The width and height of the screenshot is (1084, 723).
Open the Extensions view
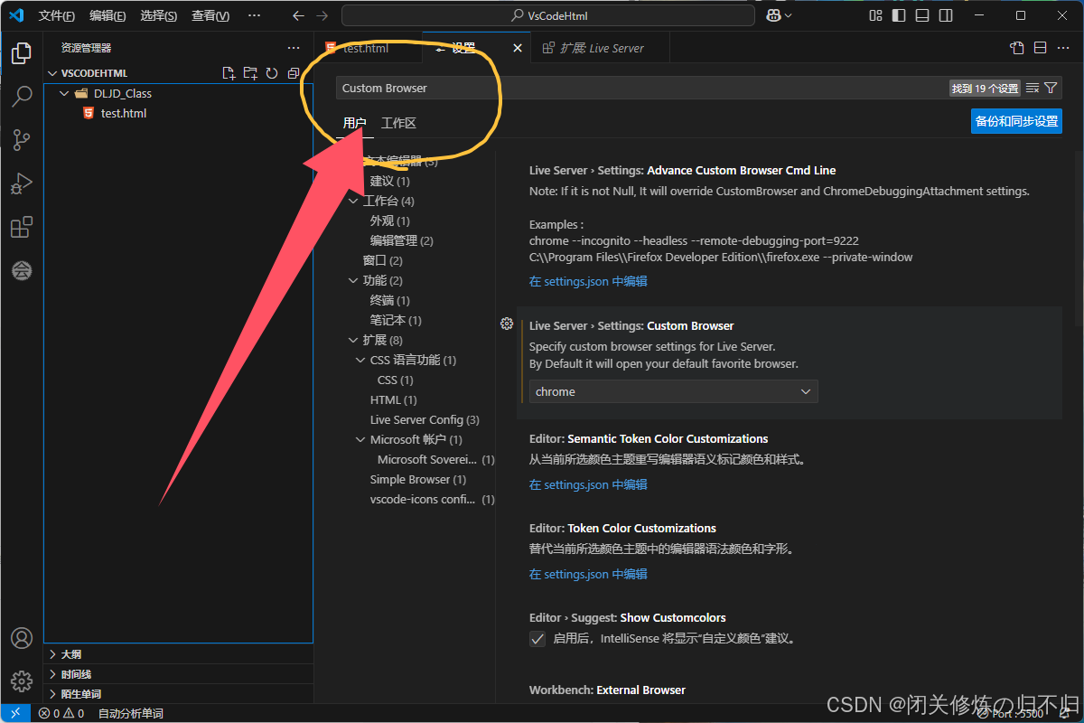[x=22, y=227]
